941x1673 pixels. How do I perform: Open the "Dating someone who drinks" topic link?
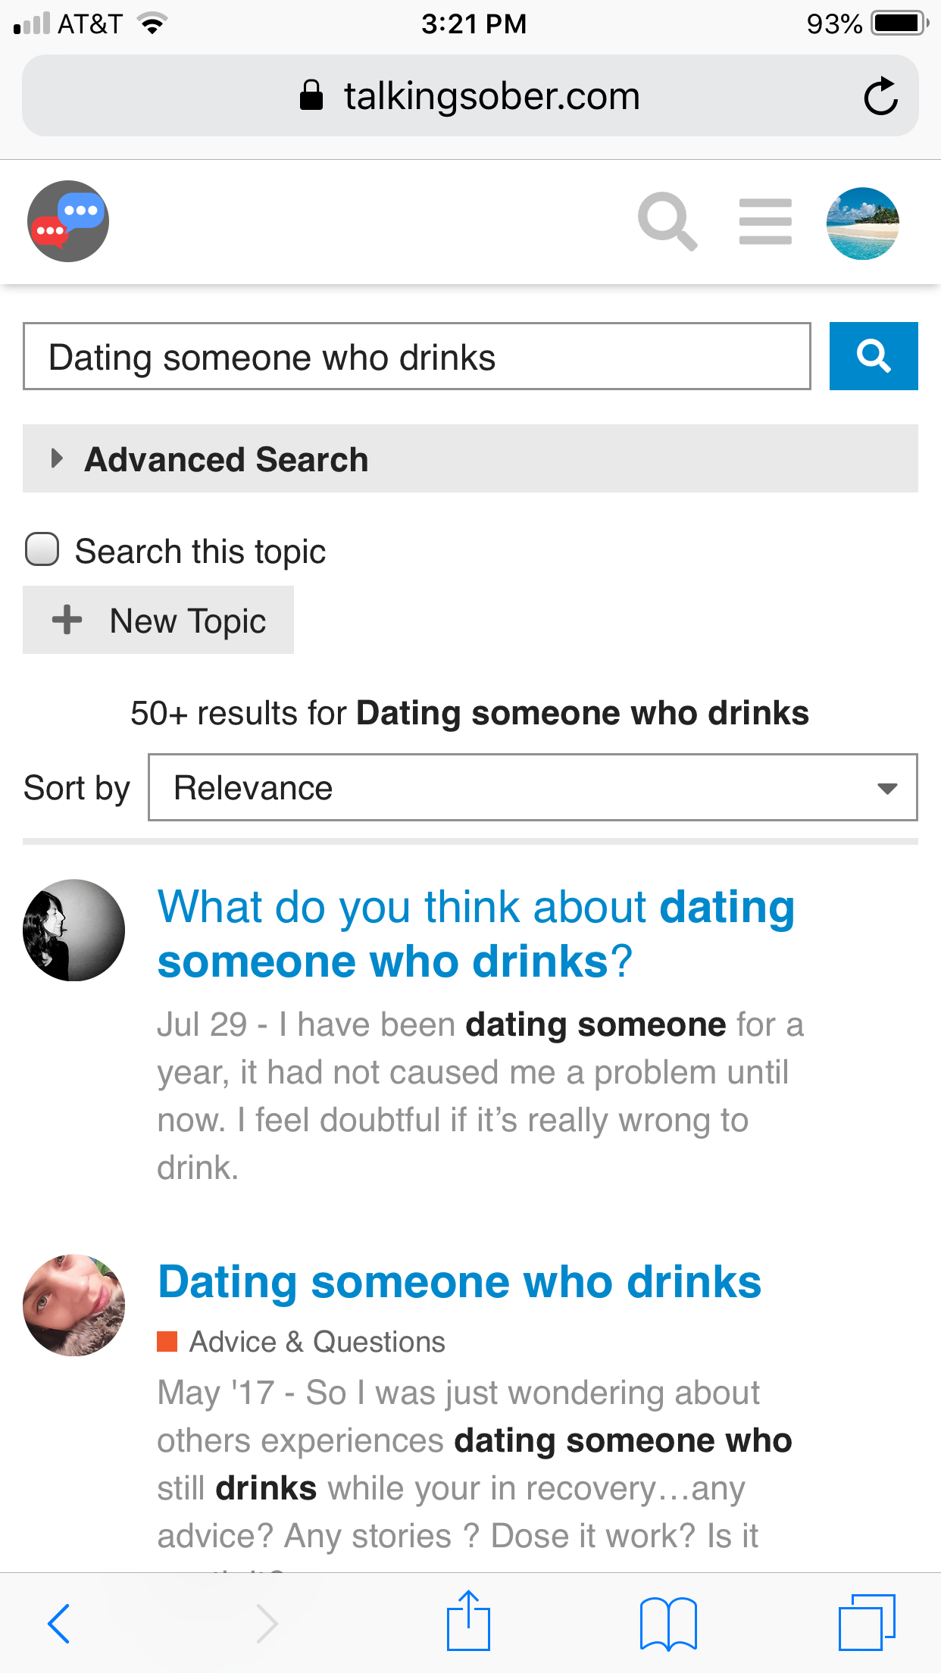[459, 1282]
